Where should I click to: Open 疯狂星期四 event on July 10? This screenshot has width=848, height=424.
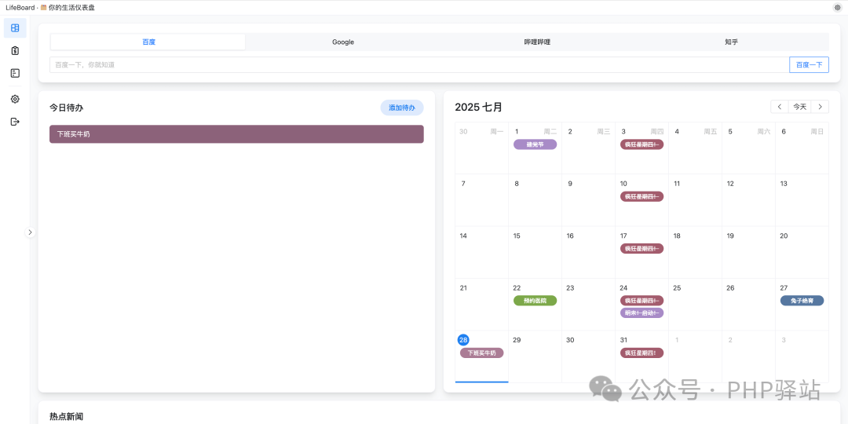641,196
